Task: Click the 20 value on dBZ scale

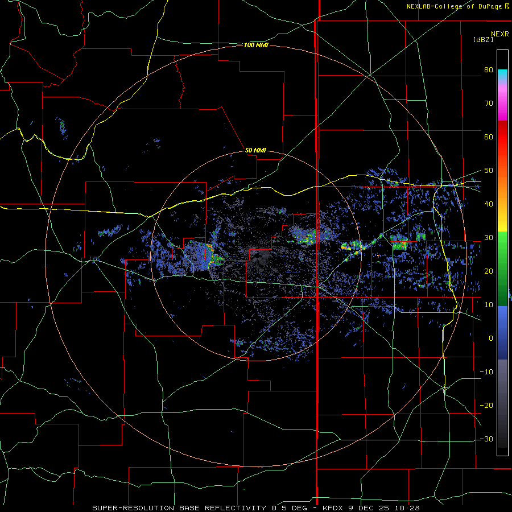Action: coord(489,271)
